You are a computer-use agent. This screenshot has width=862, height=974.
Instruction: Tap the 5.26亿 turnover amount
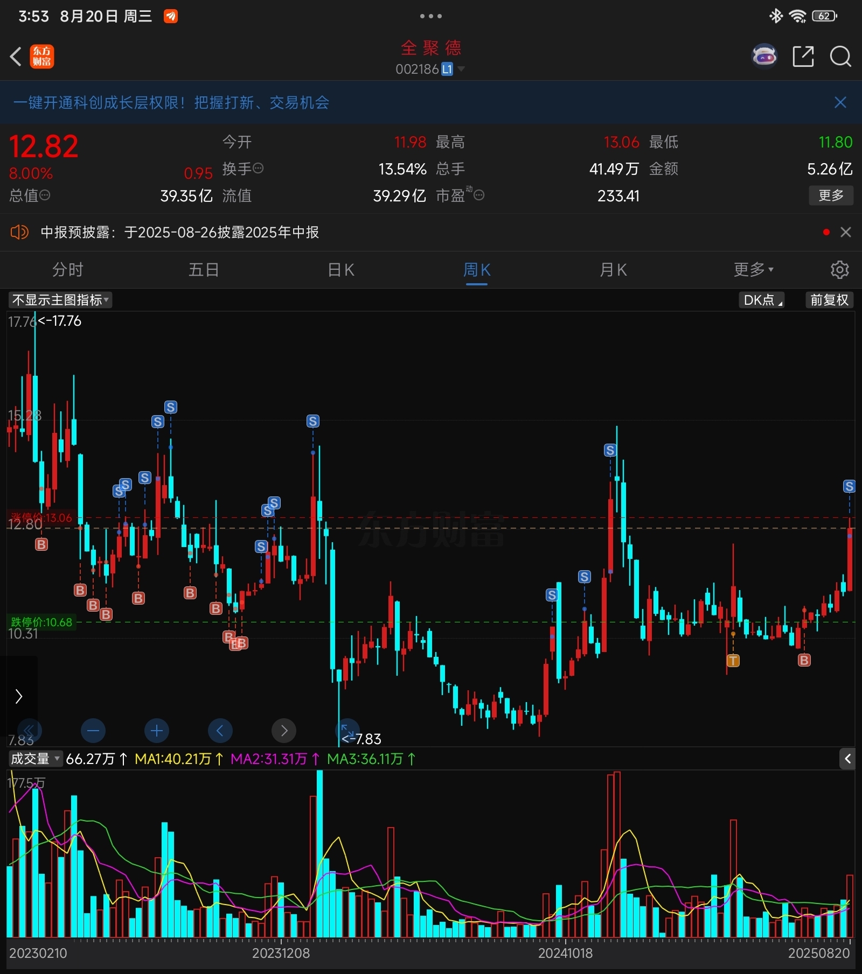(x=830, y=169)
